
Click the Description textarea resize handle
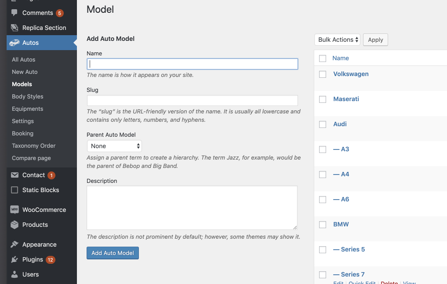tap(295, 227)
